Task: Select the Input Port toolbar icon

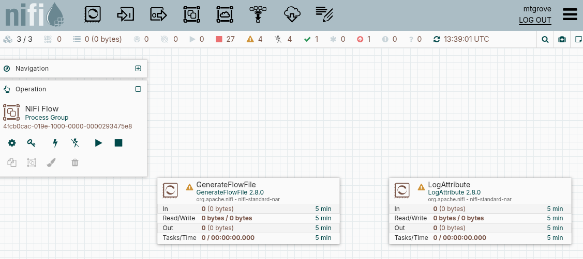Action: [x=125, y=15]
